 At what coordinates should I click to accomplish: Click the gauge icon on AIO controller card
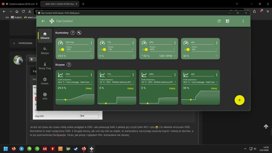pos(186,43)
